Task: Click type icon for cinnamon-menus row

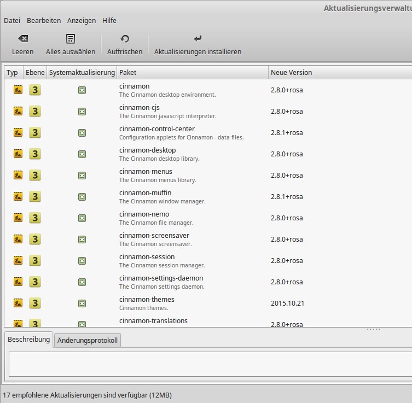Action: [x=18, y=175]
